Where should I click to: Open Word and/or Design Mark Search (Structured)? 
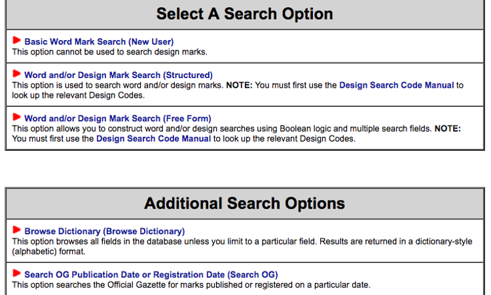pyautogui.click(x=118, y=75)
